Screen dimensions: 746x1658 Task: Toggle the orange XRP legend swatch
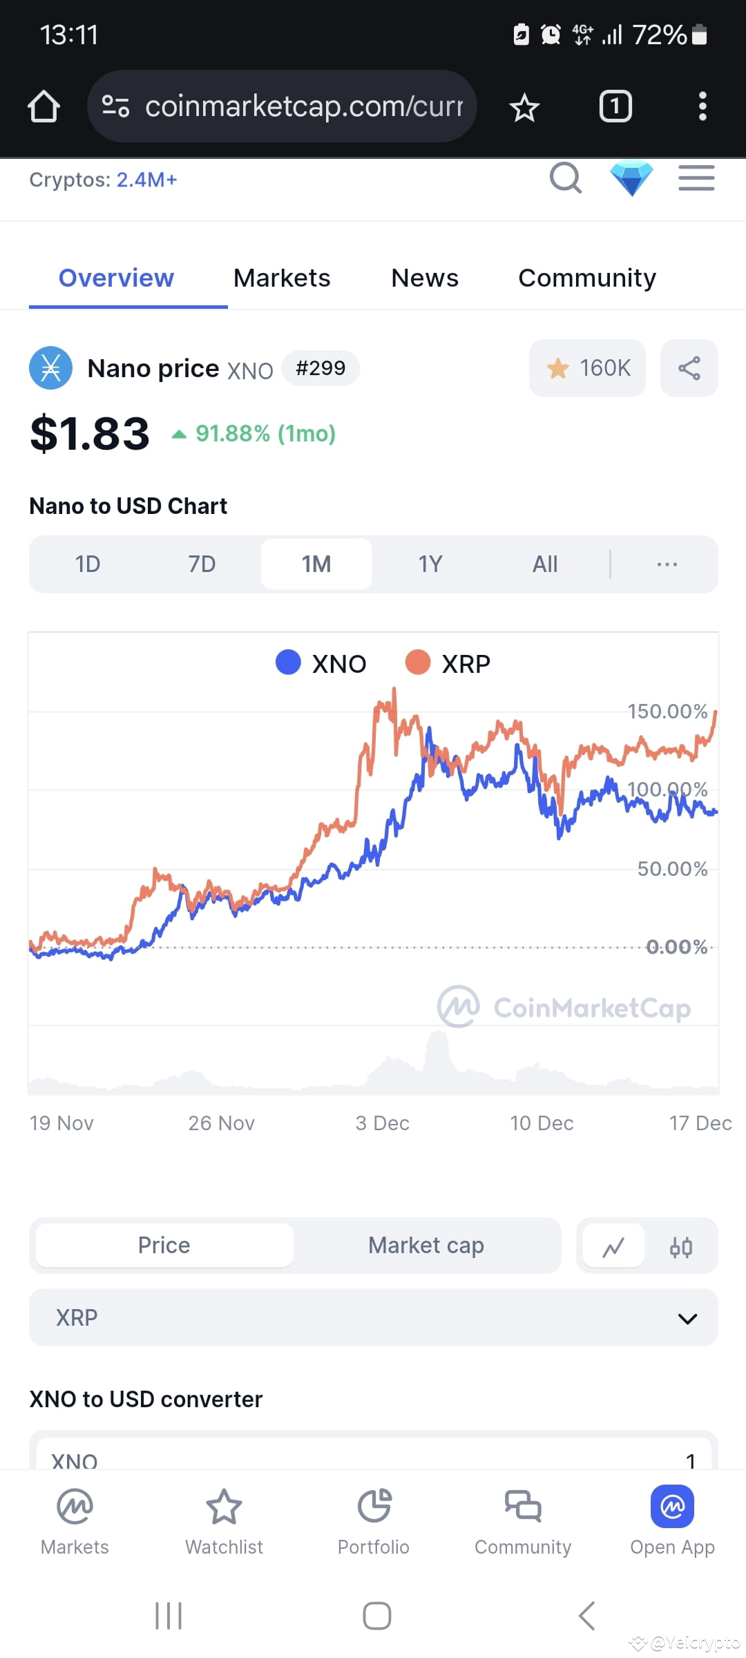[x=418, y=662]
